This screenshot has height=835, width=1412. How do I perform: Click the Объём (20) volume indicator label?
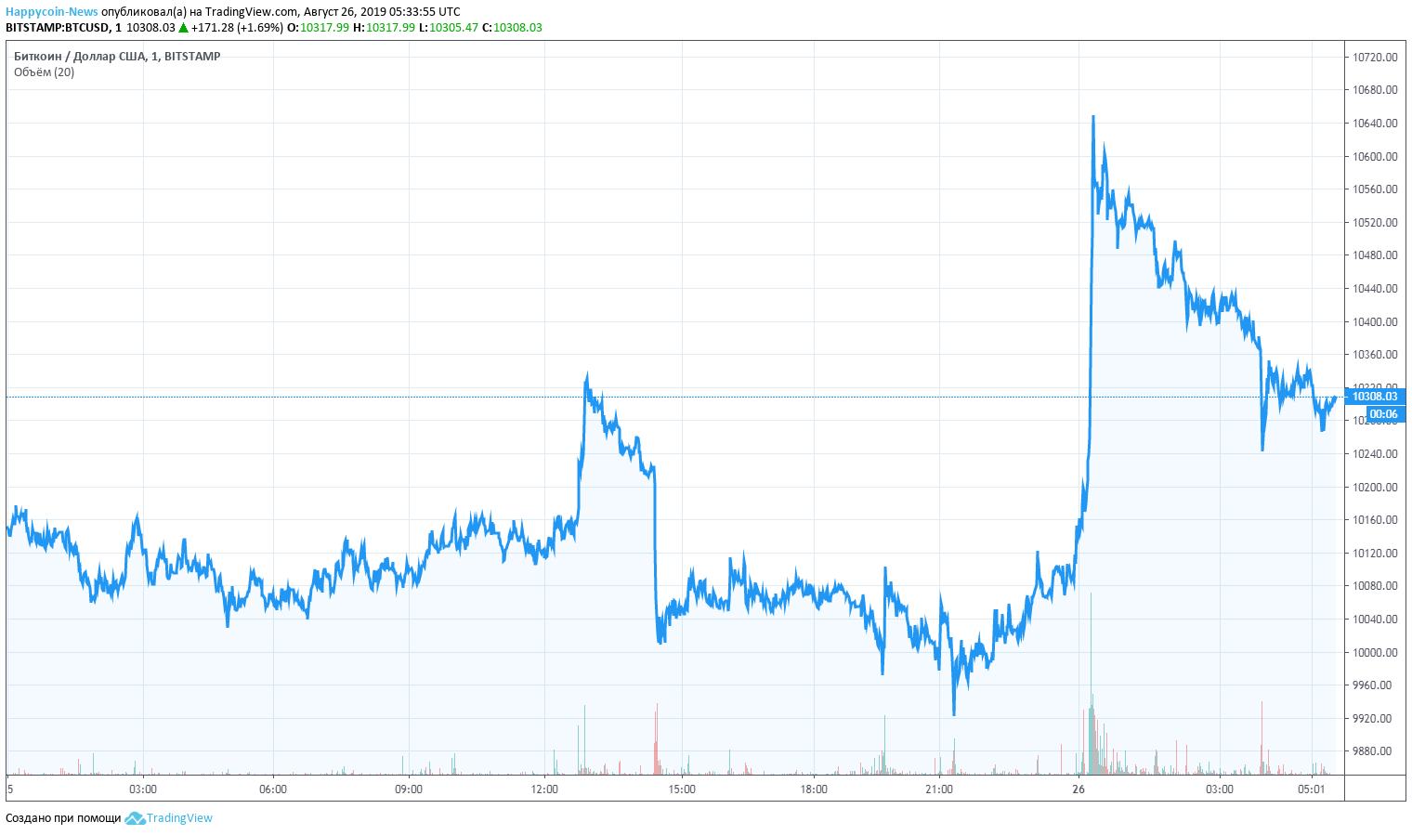[44, 72]
